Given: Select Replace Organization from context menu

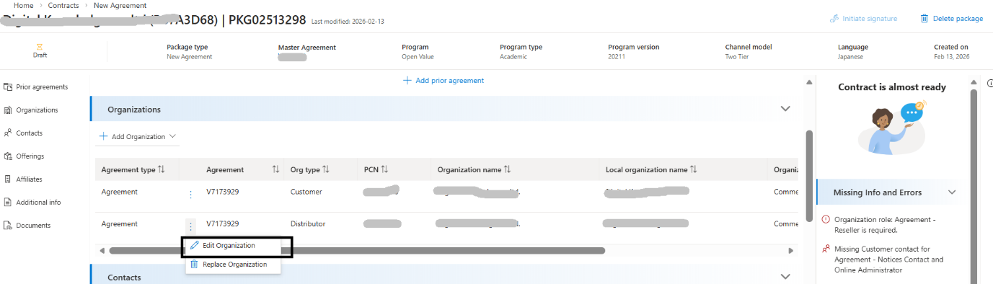Looking at the screenshot, I should (234, 265).
